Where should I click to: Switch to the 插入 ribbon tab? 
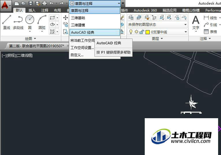tap(32, 10)
